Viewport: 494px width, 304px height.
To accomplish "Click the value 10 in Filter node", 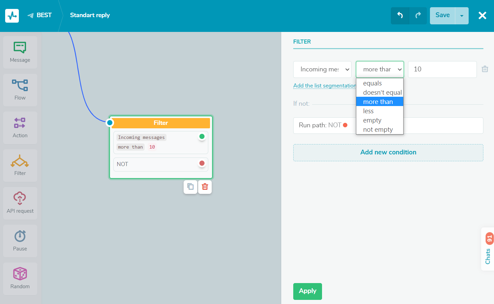I will 152,147.
